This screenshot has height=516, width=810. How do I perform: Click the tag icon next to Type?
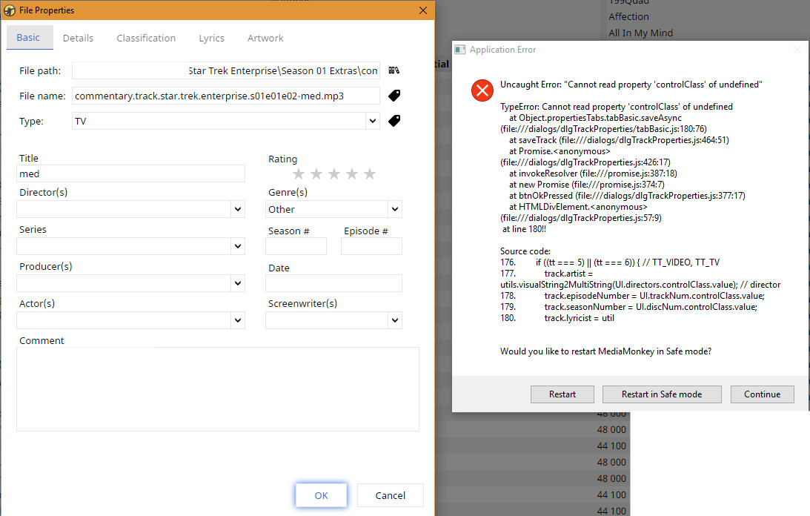coord(394,121)
